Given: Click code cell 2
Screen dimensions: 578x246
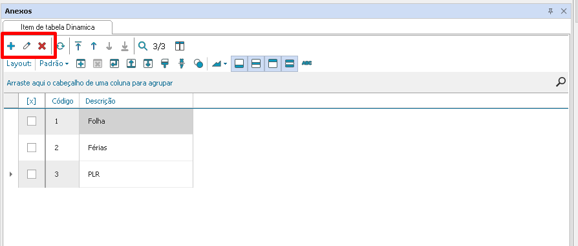Looking at the screenshot, I should [x=62, y=148].
